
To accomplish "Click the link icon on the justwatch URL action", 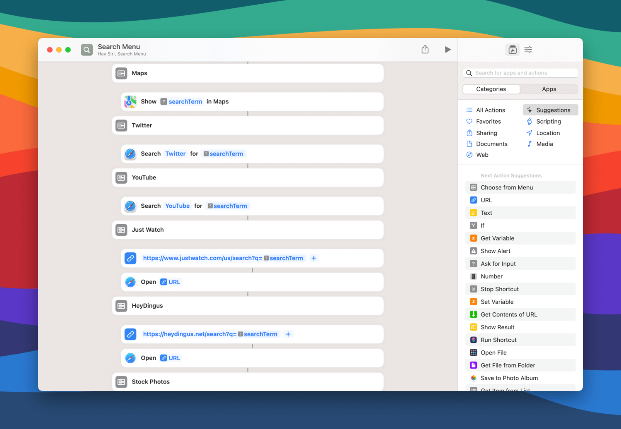I will click(130, 258).
